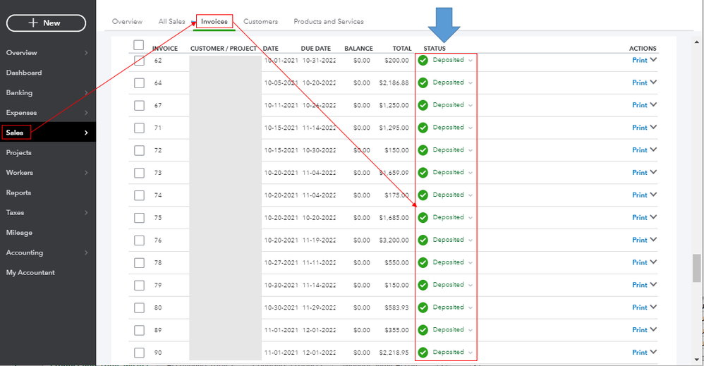Click the green check icon for invoice 71

coord(423,128)
